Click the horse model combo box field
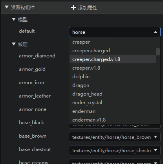 115,32
